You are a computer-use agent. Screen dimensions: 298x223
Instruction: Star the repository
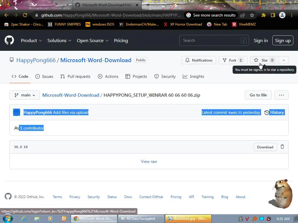tap(264, 60)
